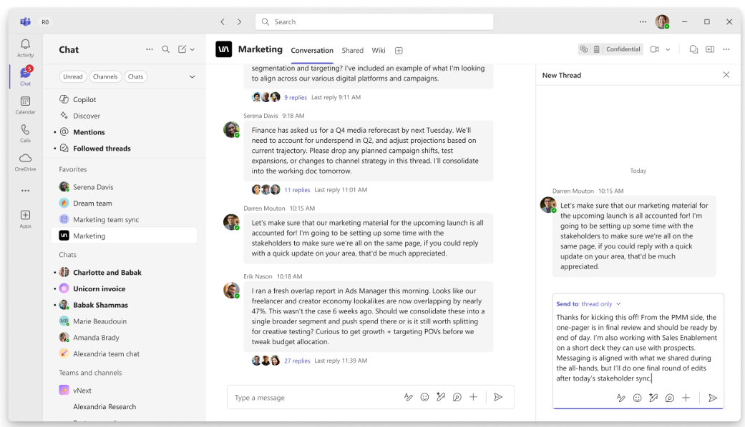This screenshot has width=745, height=427.
Task: Open the Unicorn invoice chat
Action: point(125,288)
